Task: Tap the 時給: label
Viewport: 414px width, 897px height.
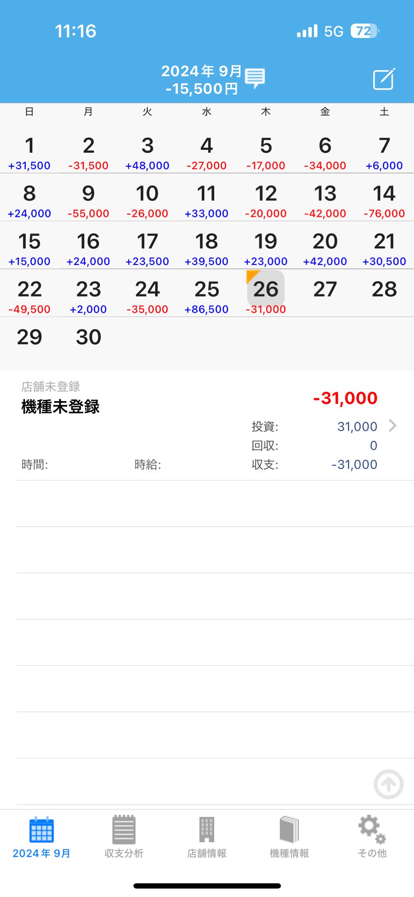Action: (x=148, y=465)
